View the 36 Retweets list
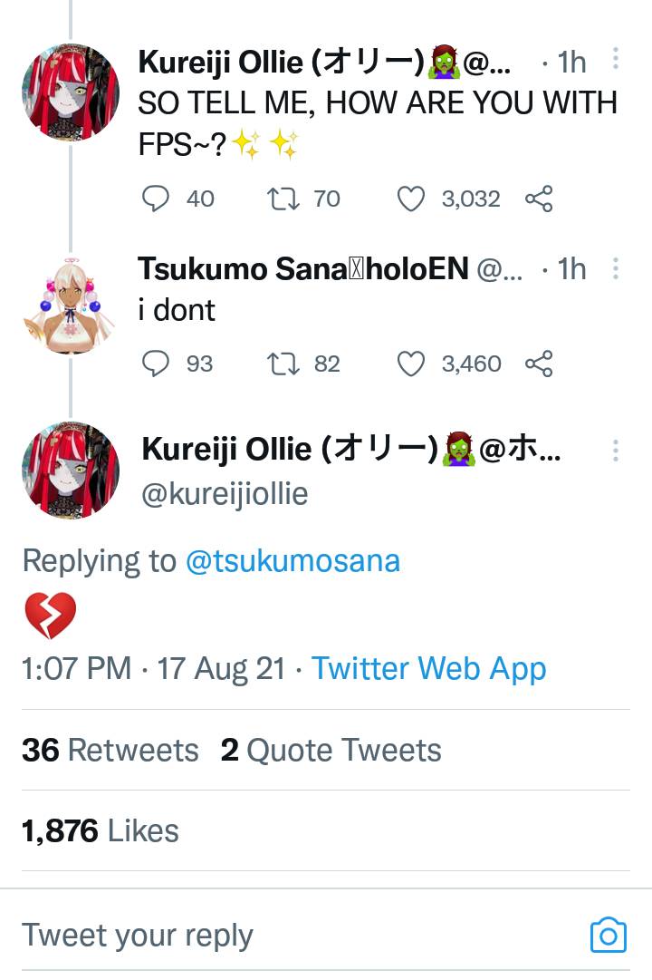The width and height of the screenshot is (652, 980). click(110, 751)
